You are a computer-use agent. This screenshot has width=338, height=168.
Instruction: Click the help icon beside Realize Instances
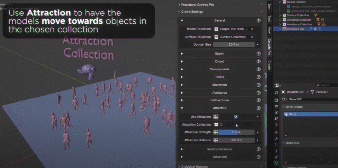click(x=259, y=149)
